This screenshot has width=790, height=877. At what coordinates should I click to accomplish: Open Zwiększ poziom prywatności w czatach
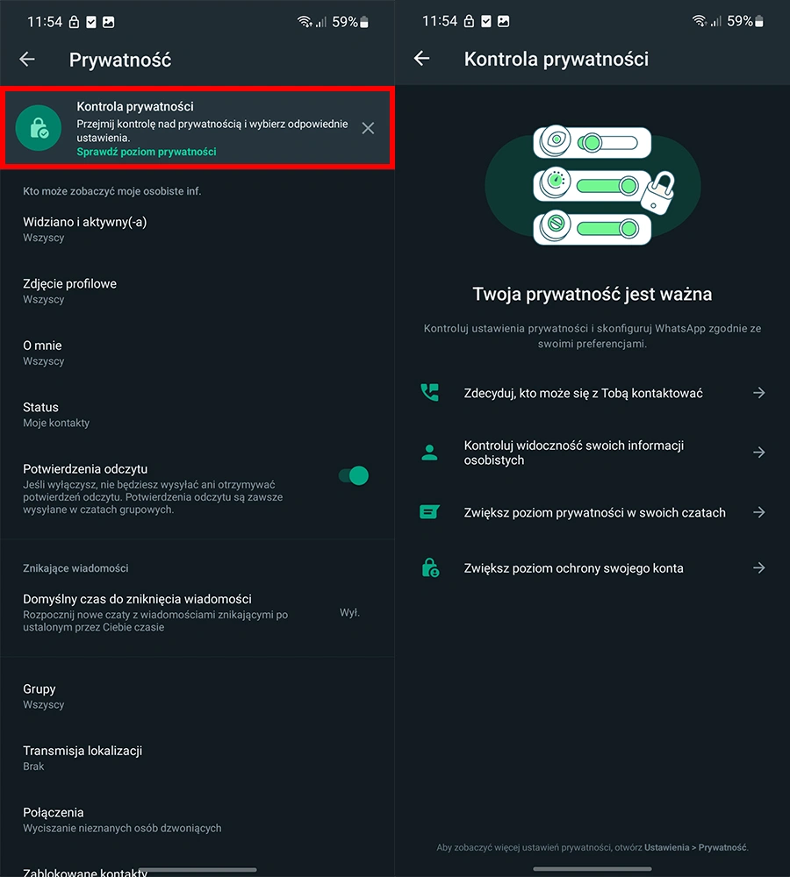592,512
